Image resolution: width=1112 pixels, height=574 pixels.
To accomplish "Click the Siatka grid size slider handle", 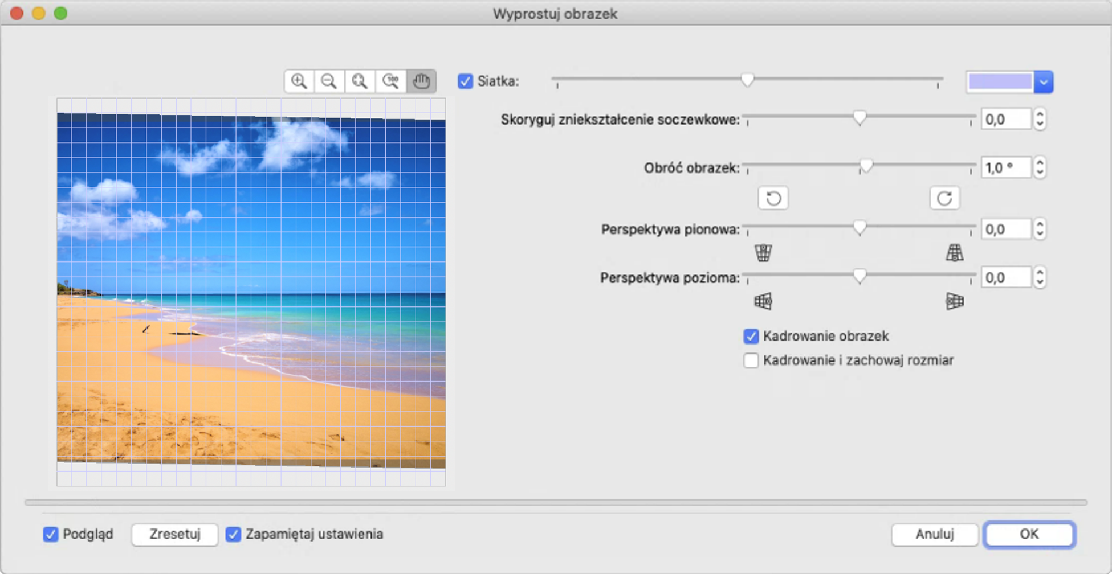I will click(747, 80).
